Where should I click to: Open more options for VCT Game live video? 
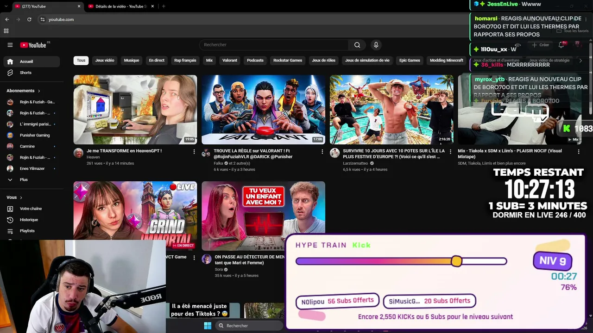[x=194, y=258]
